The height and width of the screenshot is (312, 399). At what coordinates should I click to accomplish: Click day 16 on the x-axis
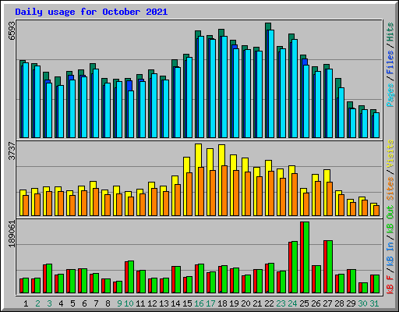[x=199, y=303]
